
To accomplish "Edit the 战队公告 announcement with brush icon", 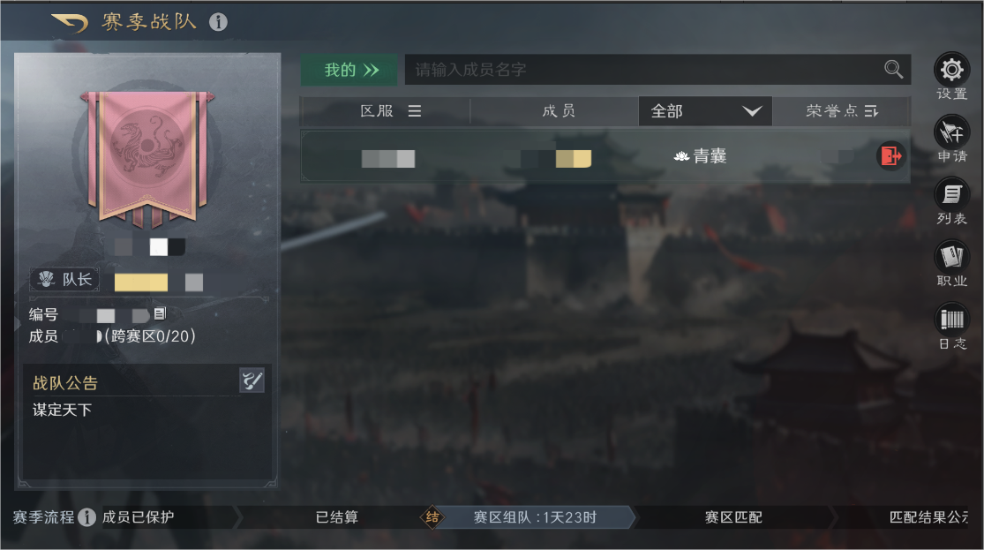I will point(252,380).
